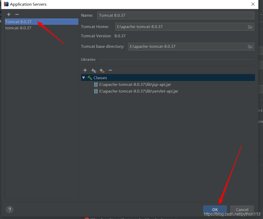This screenshot has height=219, width=263.
Task: Click the IntelliJ icon in title bar
Action: tap(6, 4)
